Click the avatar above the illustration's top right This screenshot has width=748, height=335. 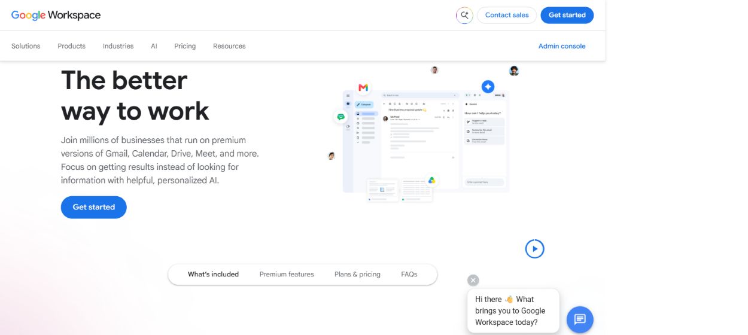514,71
